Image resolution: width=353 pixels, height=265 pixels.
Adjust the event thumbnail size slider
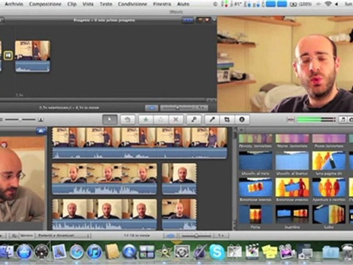pos(20,119)
